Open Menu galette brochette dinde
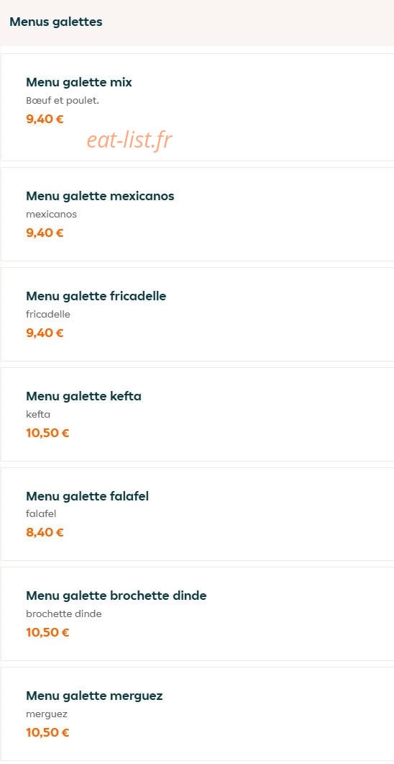The height and width of the screenshot is (764, 394). pos(197,614)
